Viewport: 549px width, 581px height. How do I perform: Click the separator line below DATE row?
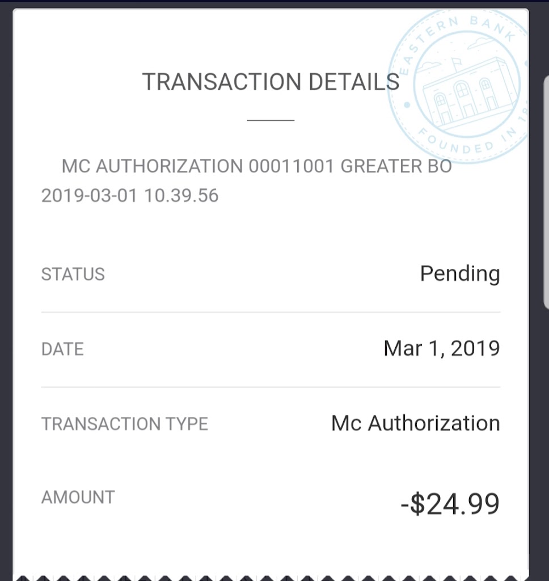[271, 387]
